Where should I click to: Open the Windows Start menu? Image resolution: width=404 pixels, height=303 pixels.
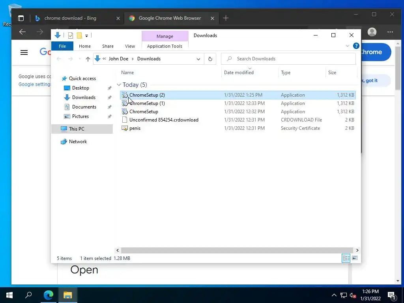point(9,295)
